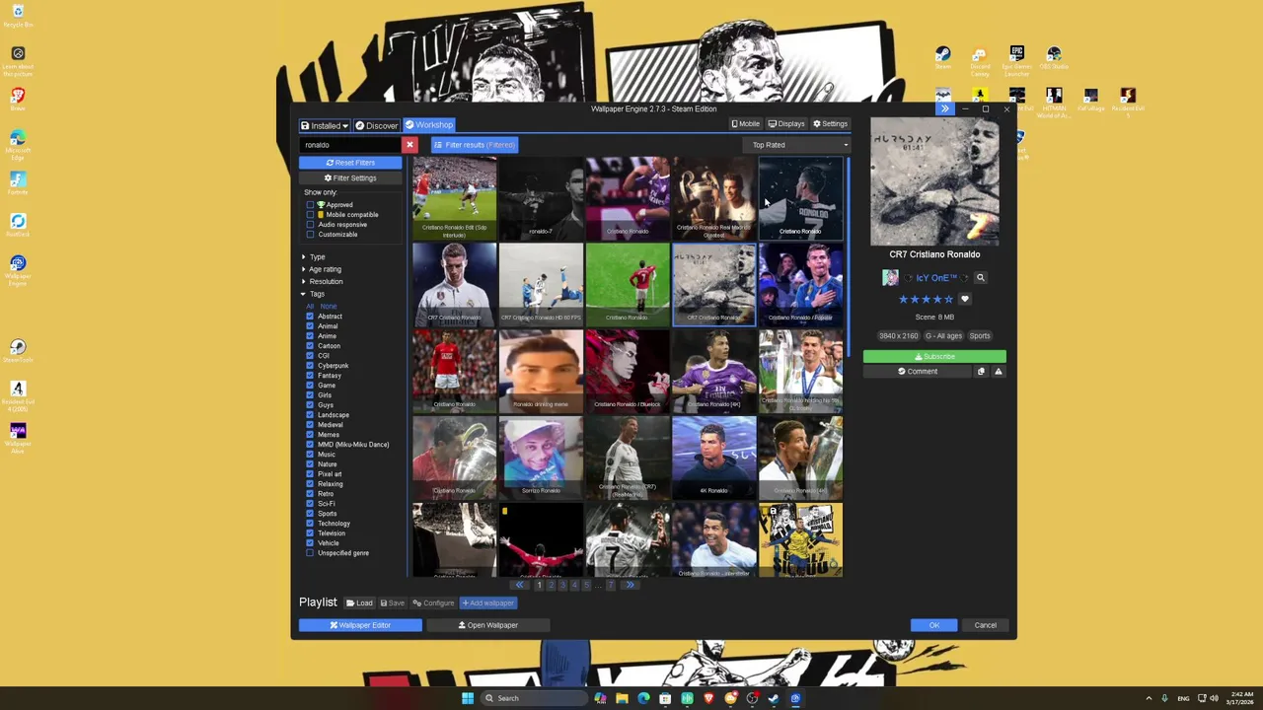Confirm with the OK button
The height and width of the screenshot is (710, 1263).
933,625
